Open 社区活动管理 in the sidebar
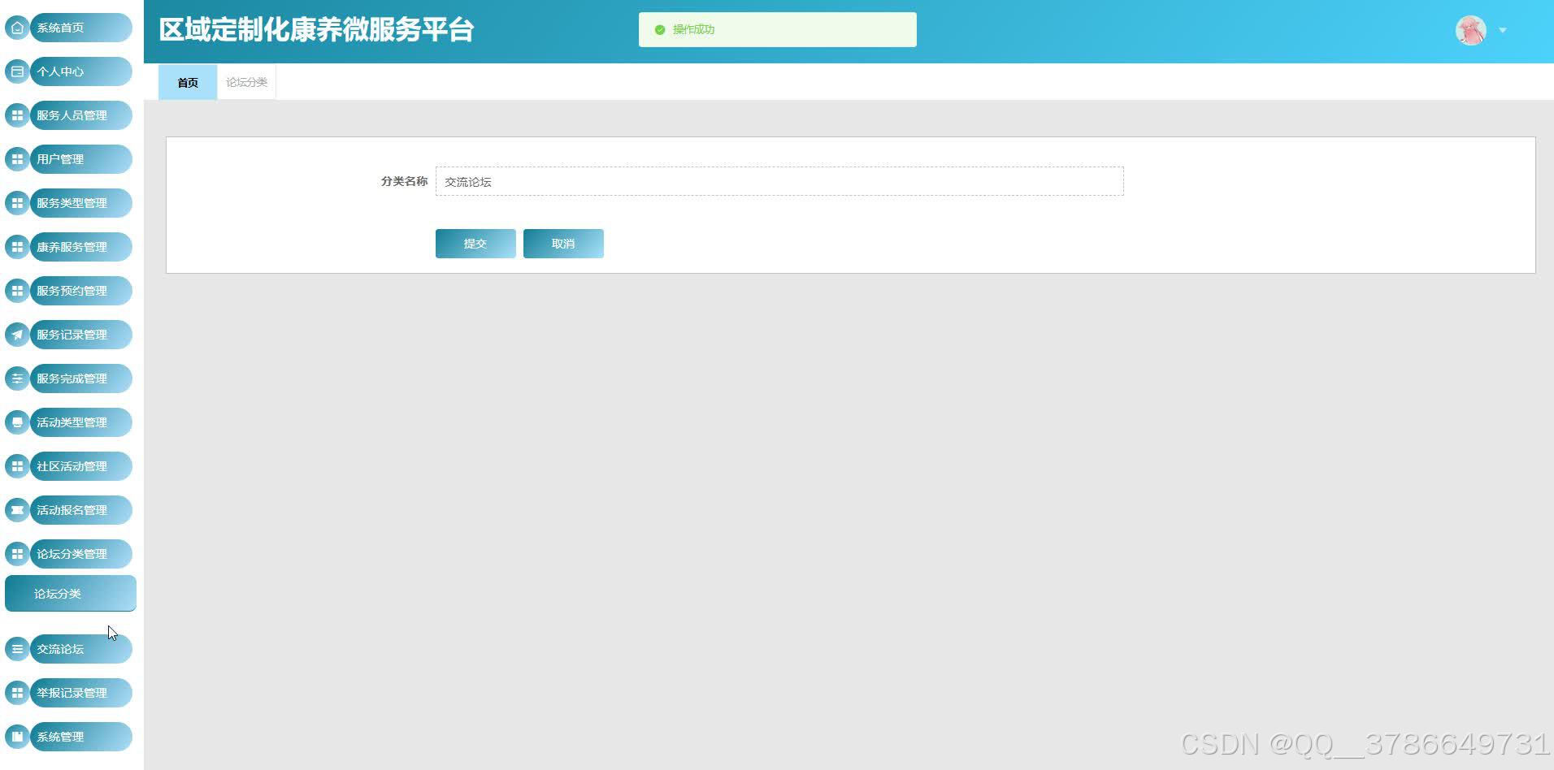1554x770 pixels. coord(80,466)
